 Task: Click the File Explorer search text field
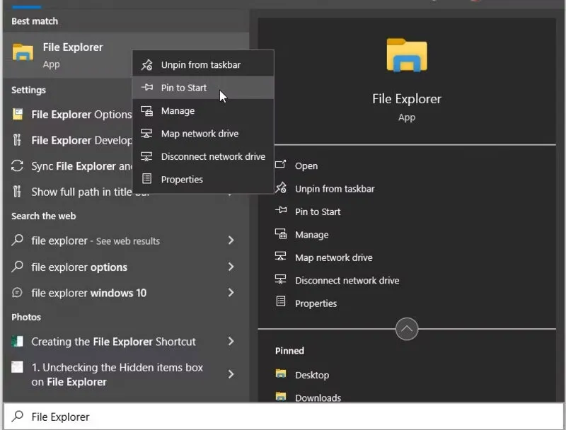pyautogui.click(x=283, y=417)
